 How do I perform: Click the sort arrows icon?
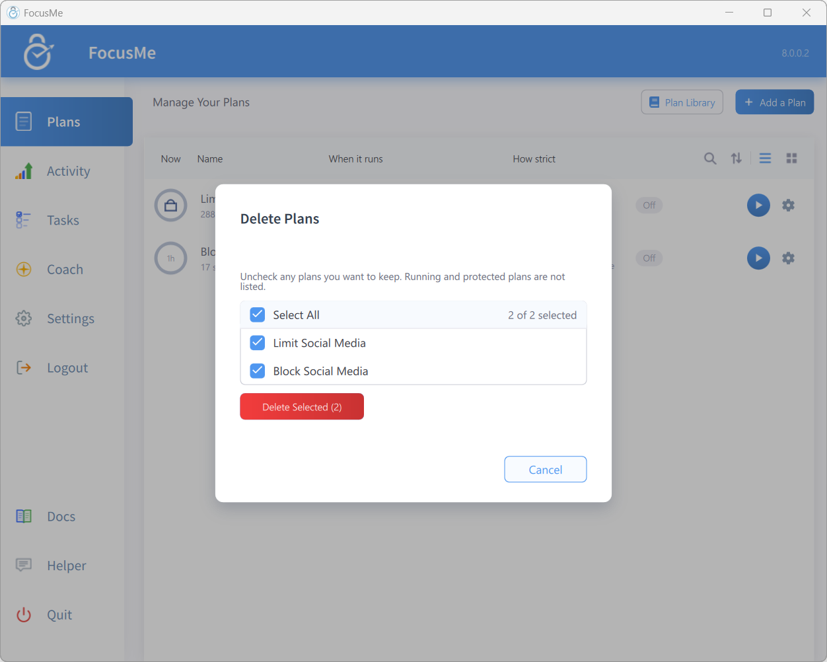click(x=737, y=159)
